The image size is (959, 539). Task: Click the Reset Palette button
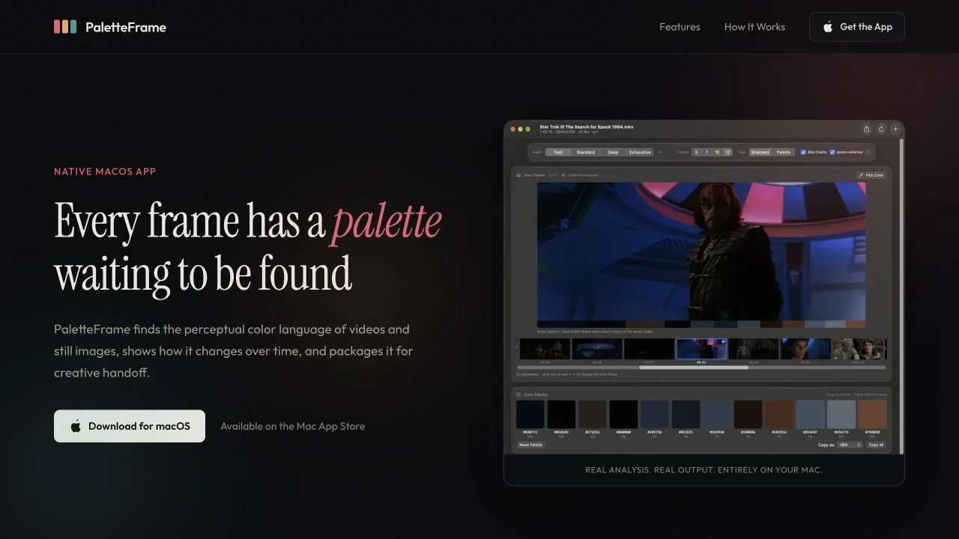pyautogui.click(x=531, y=445)
